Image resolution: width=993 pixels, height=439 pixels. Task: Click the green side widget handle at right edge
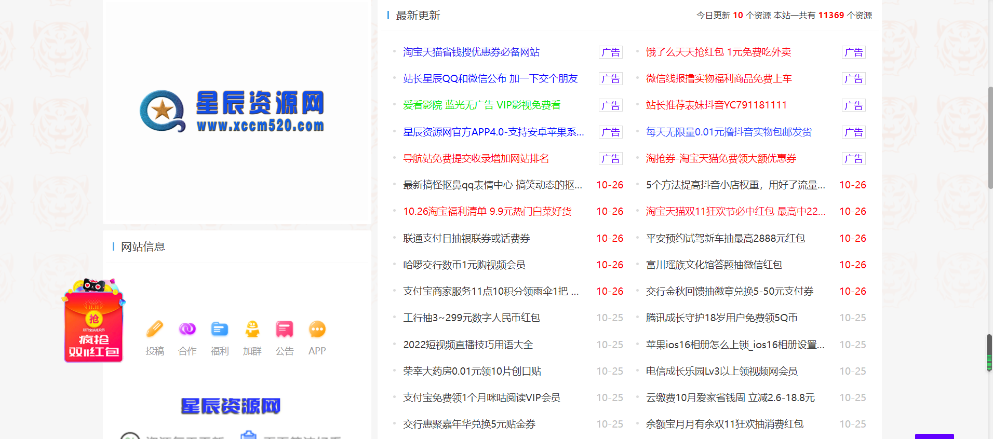989,353
